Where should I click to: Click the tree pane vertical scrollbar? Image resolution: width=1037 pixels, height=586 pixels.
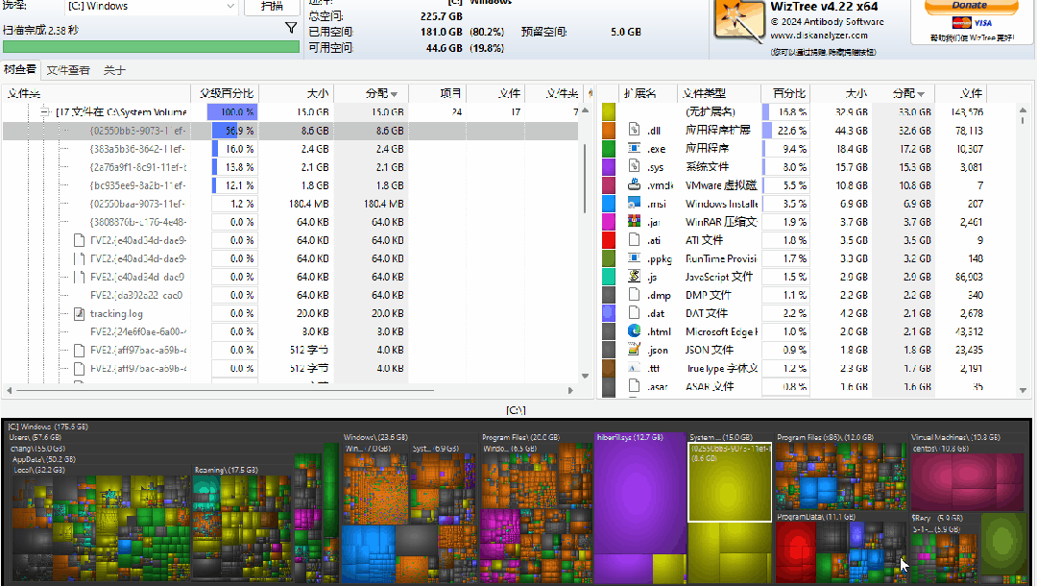585,241
